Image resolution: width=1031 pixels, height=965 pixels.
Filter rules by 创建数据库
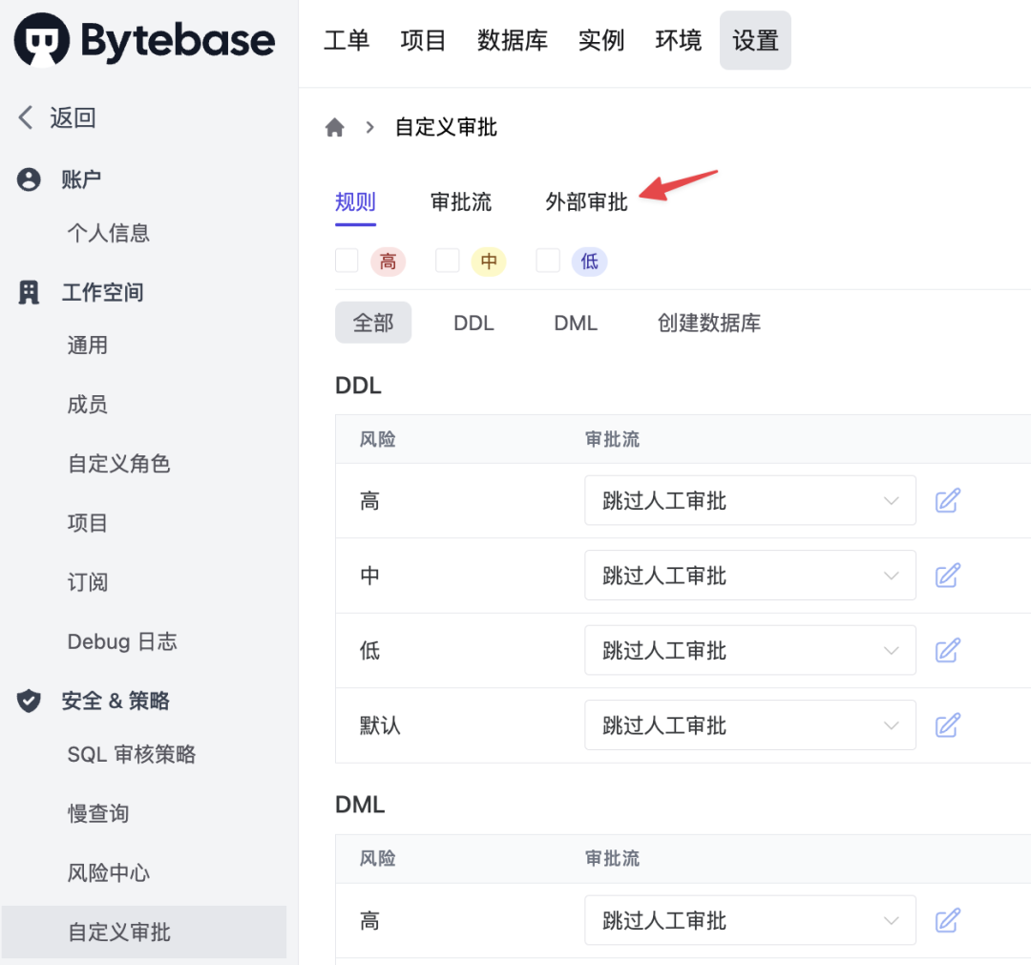708,323
